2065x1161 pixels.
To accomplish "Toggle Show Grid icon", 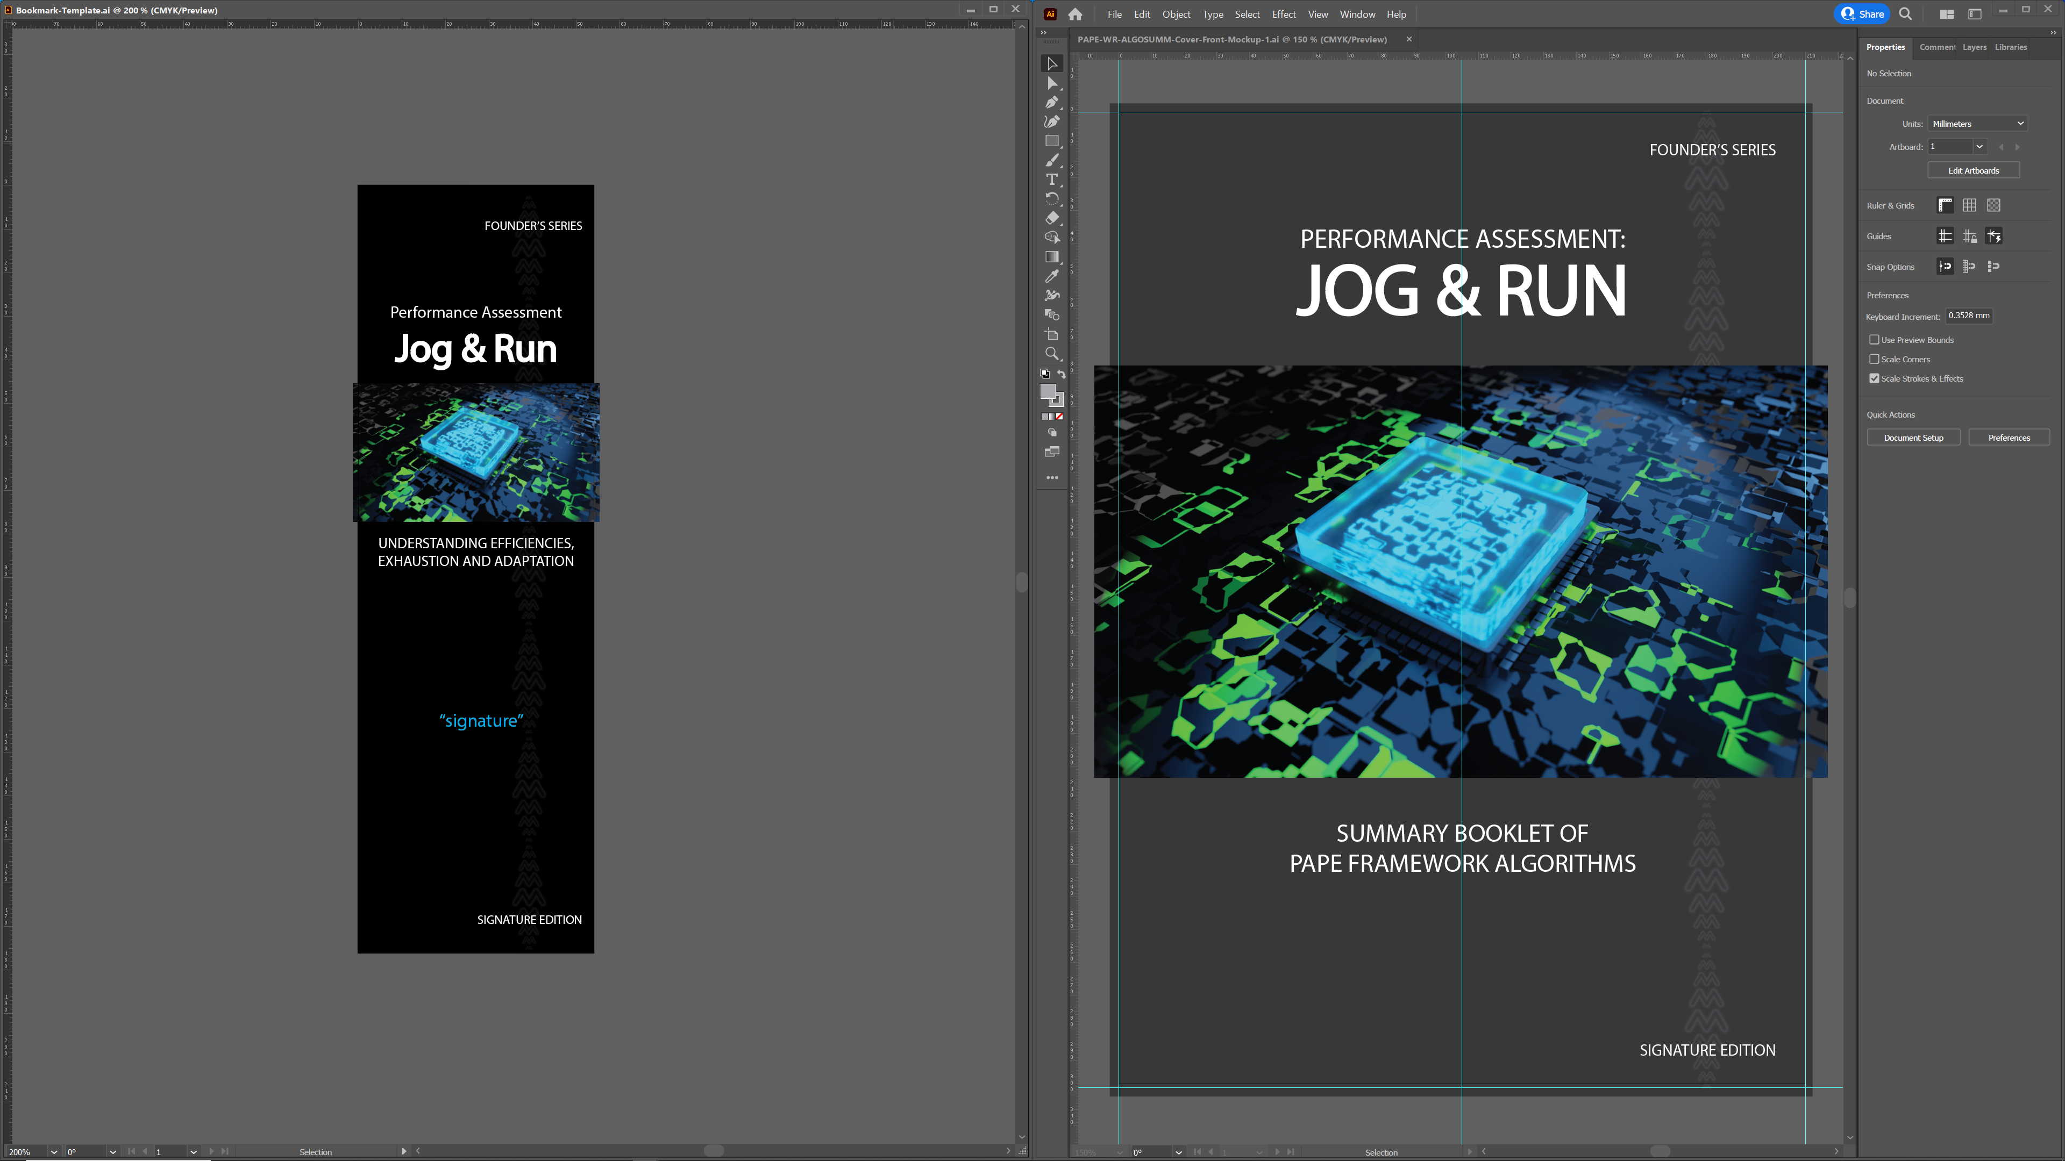I will 1969,205.
